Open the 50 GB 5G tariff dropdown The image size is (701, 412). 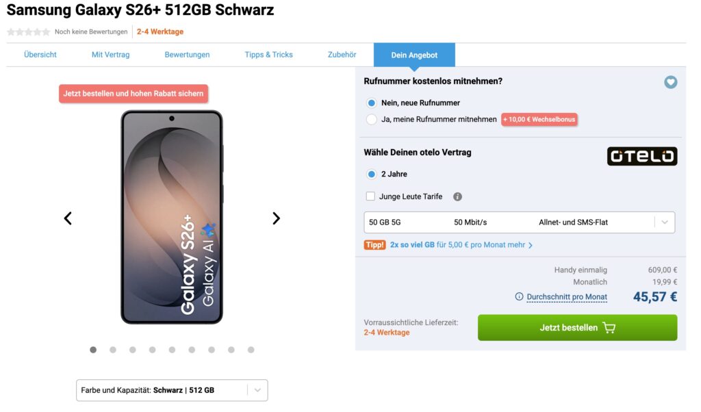point(520,222)
